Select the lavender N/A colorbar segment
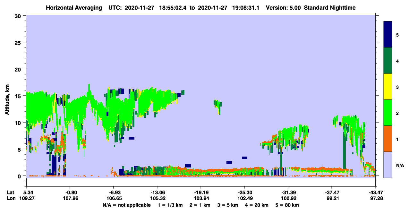This screenshot has width=417, height=214. (388, 165)
